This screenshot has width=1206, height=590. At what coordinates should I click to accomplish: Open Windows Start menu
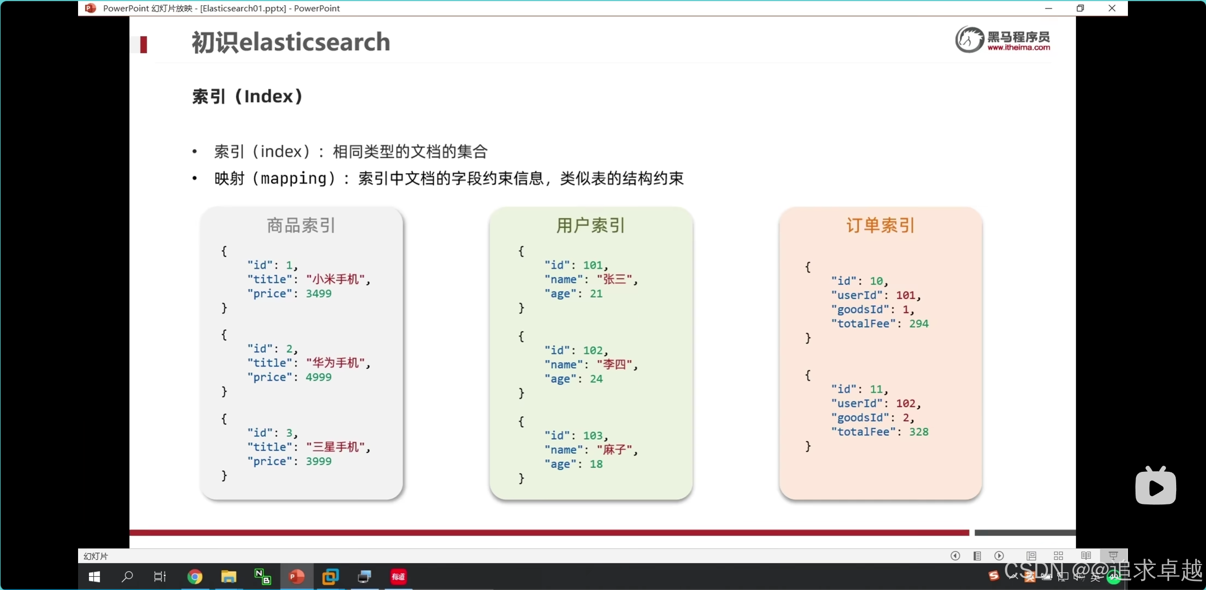(x=95, y=577)
